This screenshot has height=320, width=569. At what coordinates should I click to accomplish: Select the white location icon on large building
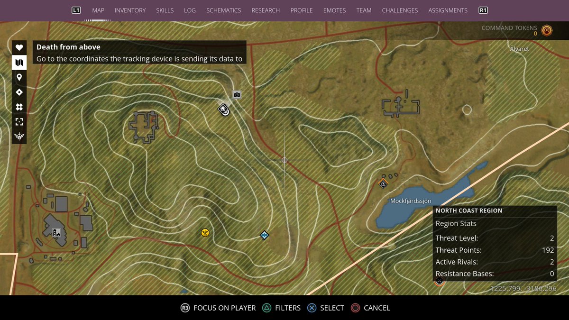56,232
